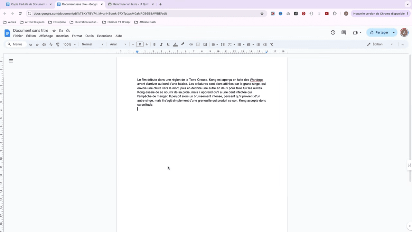This screenshot has height=232, width=412.
Task: Open version history clock icon
Action: pyautogui.click(x=333, y=33)
